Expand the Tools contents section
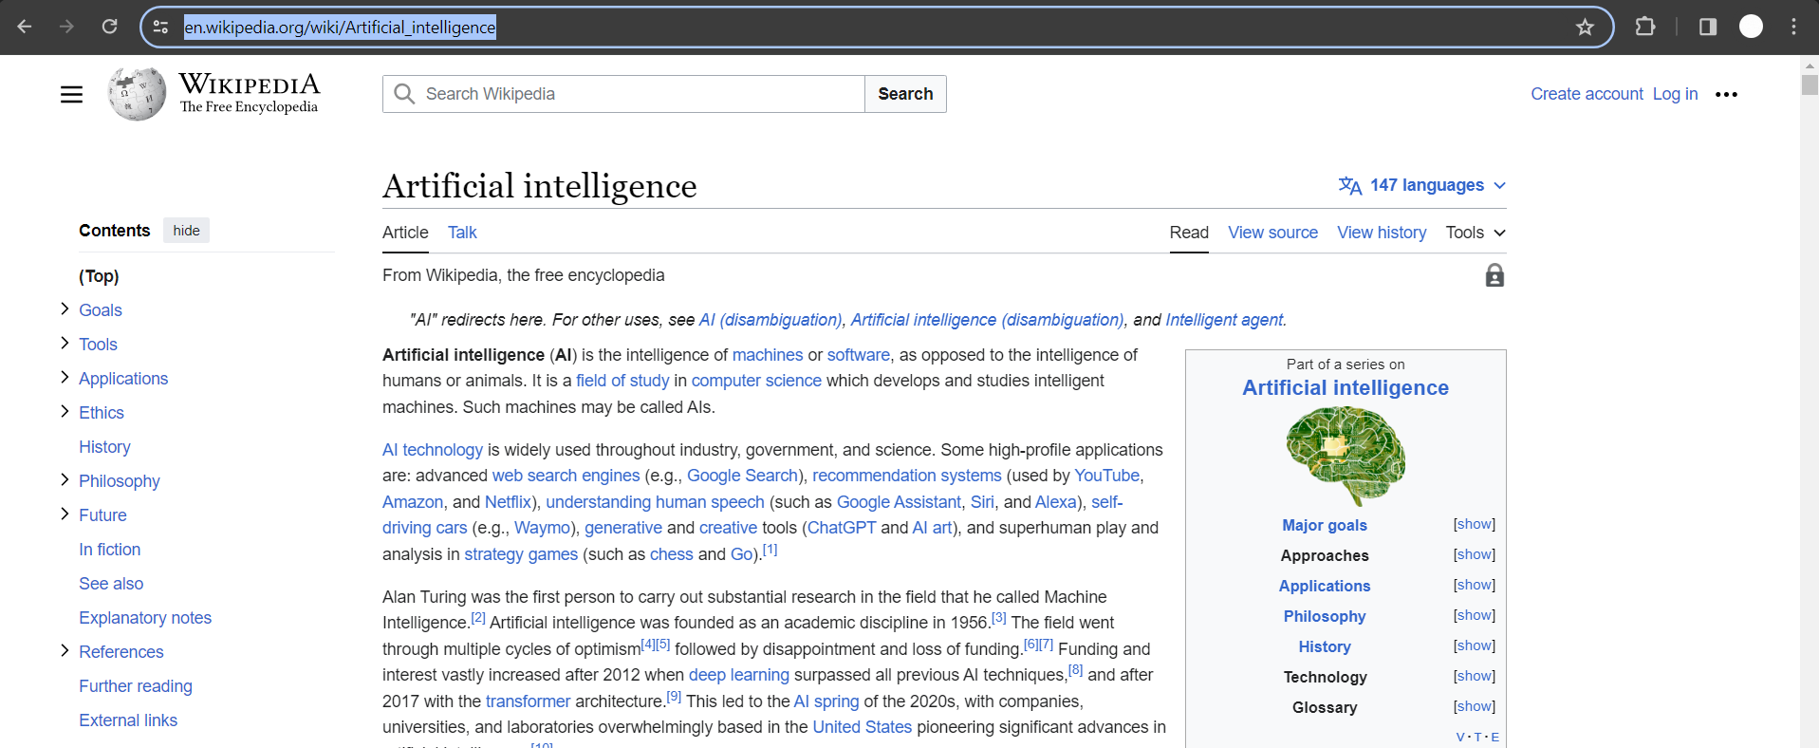 click(65, 343)
